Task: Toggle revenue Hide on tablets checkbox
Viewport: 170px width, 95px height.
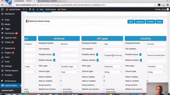Action: [61, 77]
